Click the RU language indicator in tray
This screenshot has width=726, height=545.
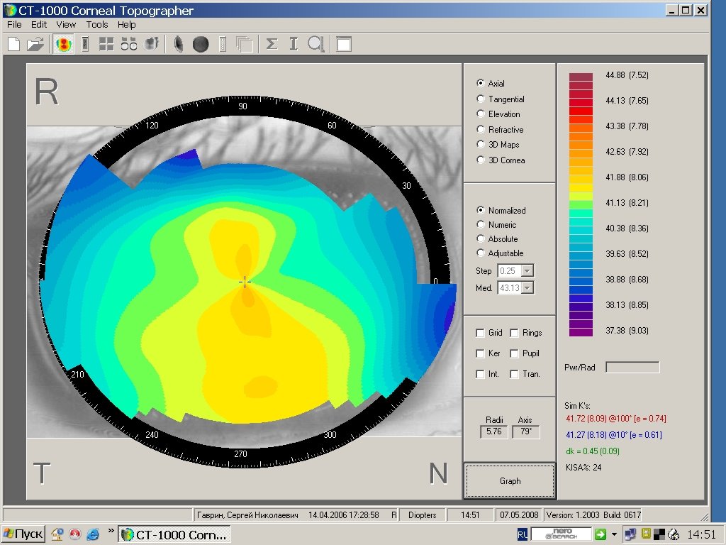tap(523, 535)
